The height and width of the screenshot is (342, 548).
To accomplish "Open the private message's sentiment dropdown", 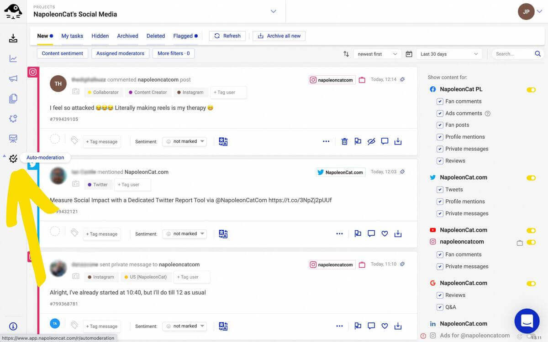I will [x=185, y=326].
